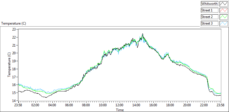Image resolution: width=229 pixels, height=112 pixels.
Task: Click the Whitworth black plot legend icon
Action: pyautogui.click(x=224, y=4)
